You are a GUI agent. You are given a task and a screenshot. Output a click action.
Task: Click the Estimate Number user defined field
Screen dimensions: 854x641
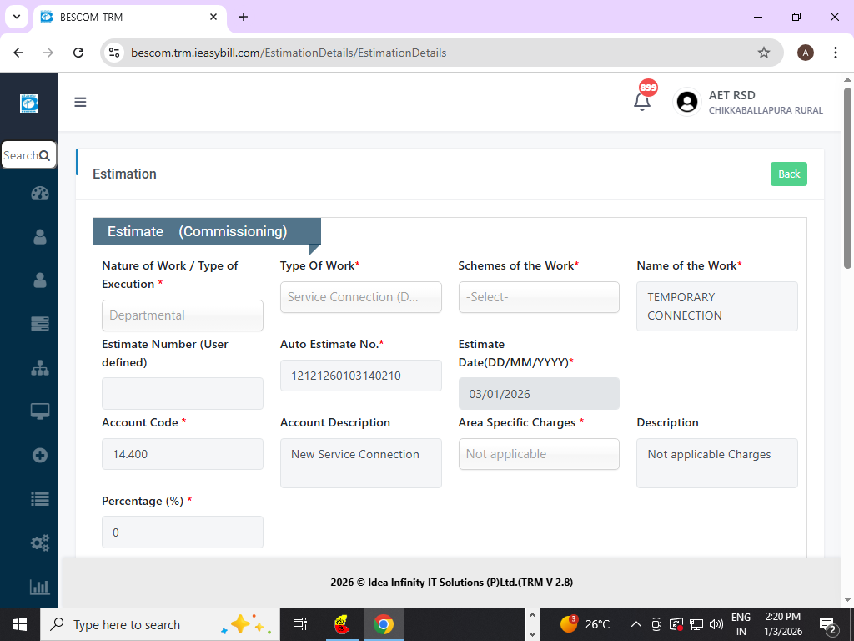[x=183, y=394]
